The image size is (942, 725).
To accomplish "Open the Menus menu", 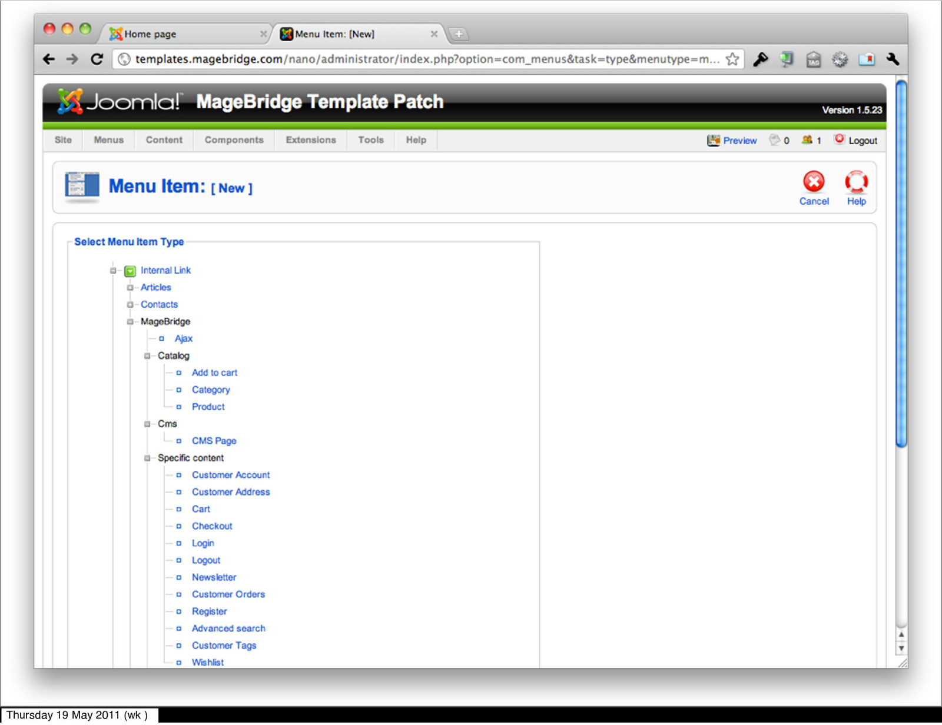I will 109,140.
